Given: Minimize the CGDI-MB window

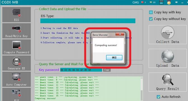Looking at the screenshot, I should [182, 3].
